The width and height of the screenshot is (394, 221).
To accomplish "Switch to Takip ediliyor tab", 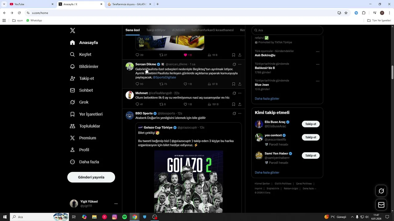I will [x=156, y=30].
